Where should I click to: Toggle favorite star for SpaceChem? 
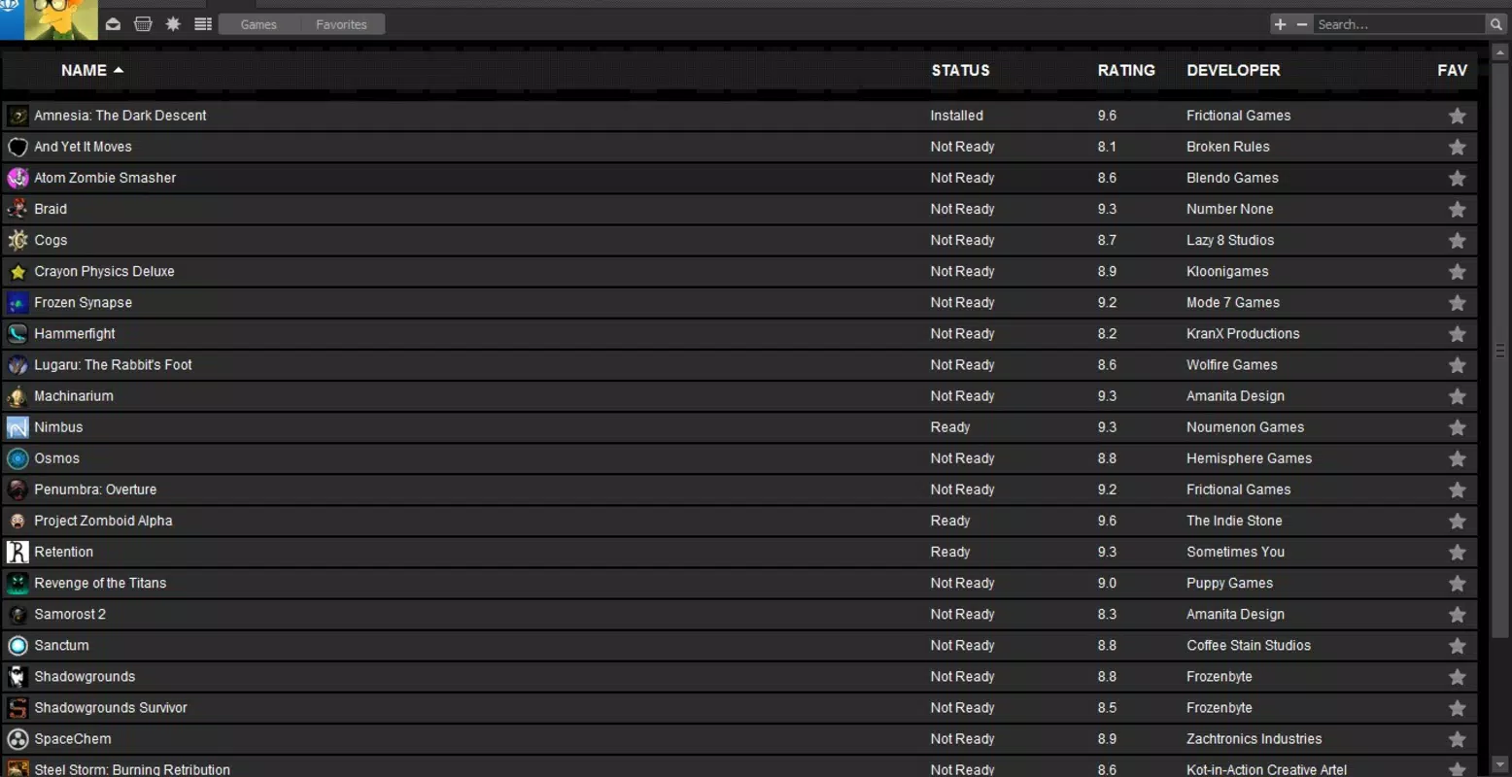[1457, 739]
